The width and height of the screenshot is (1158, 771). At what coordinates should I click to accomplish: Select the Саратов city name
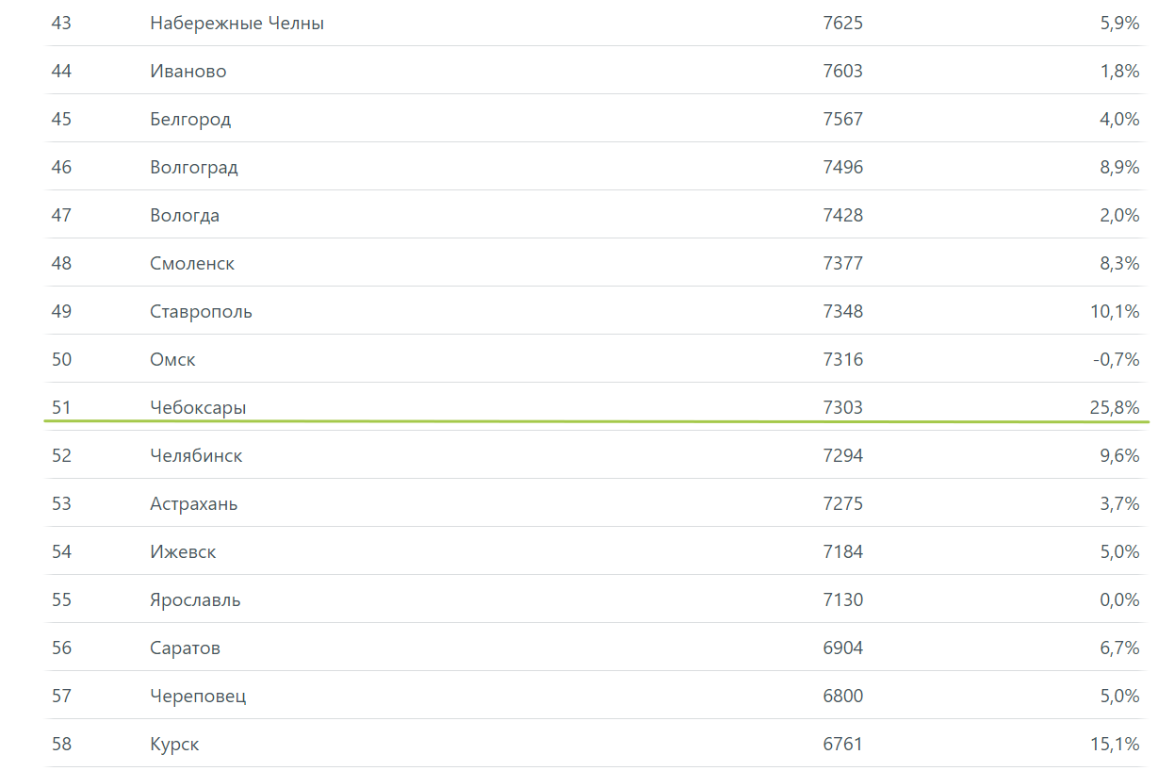click(x=185, y=648)
